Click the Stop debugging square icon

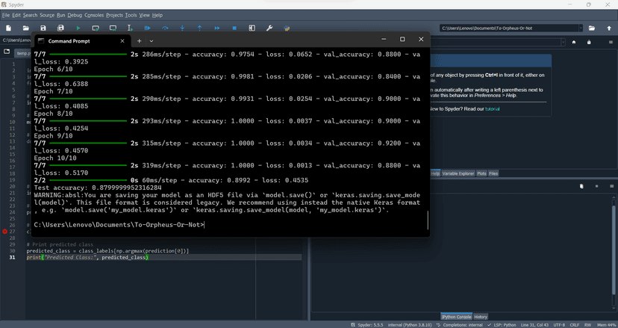pyautogui.click(x=234, y=28)
